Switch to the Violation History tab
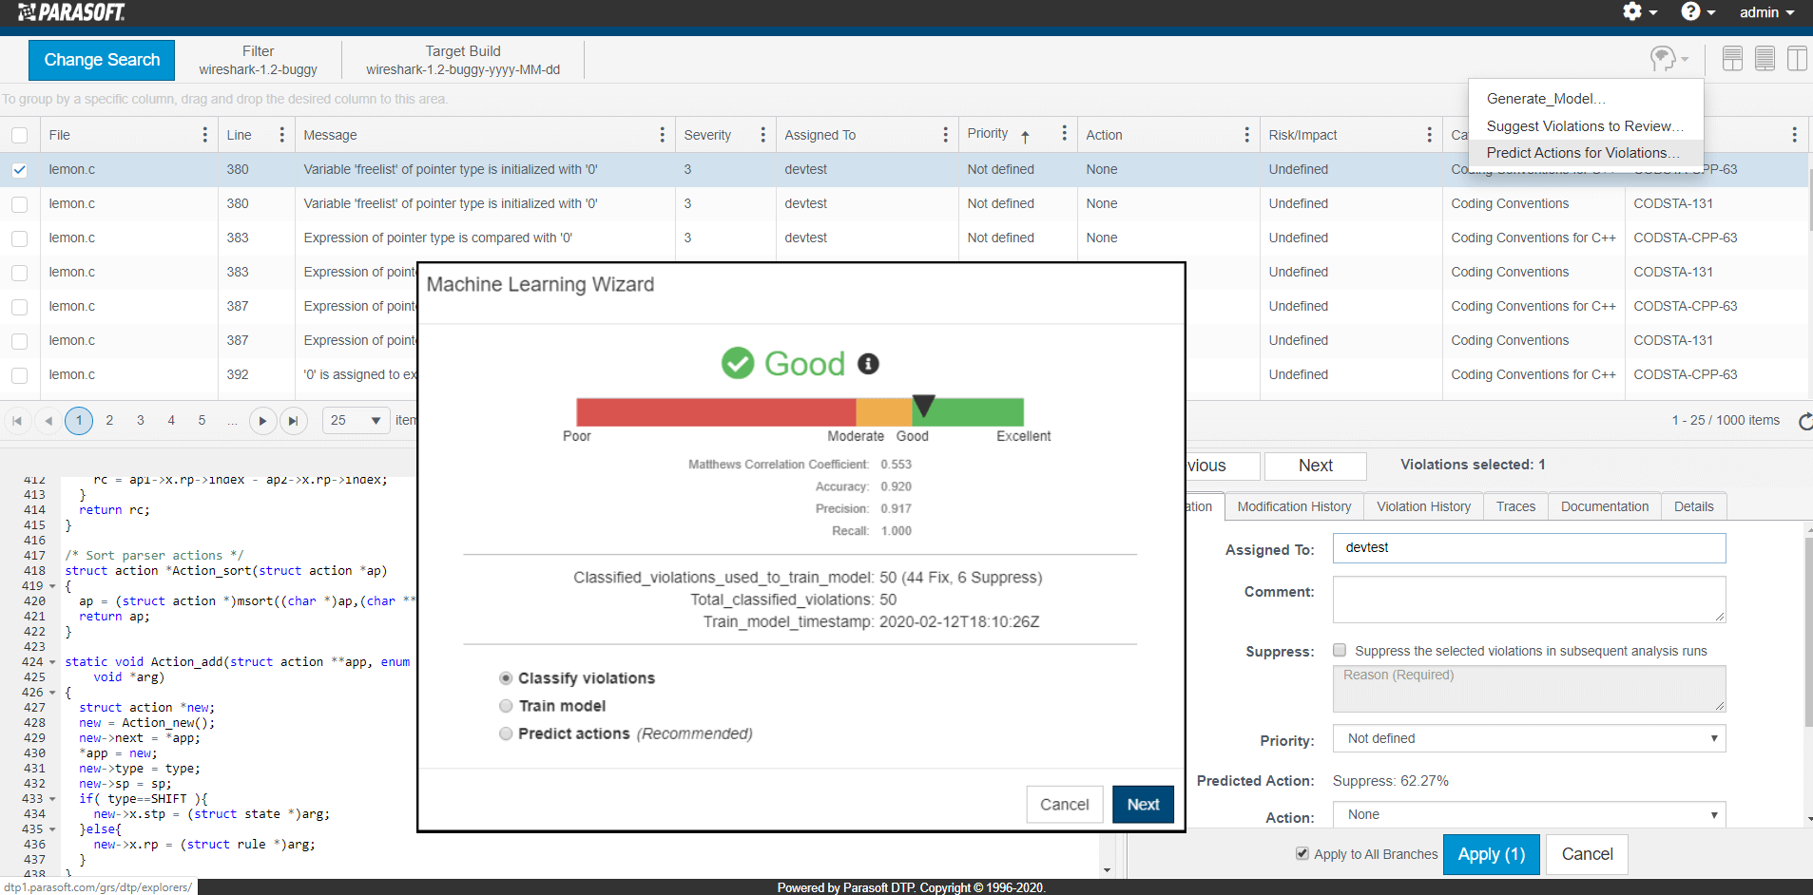 pos(1423,506)
